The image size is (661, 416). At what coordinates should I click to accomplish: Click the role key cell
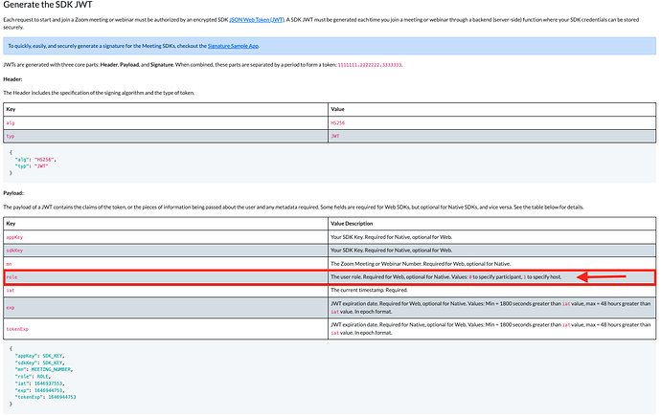click(x=166, y=277)
